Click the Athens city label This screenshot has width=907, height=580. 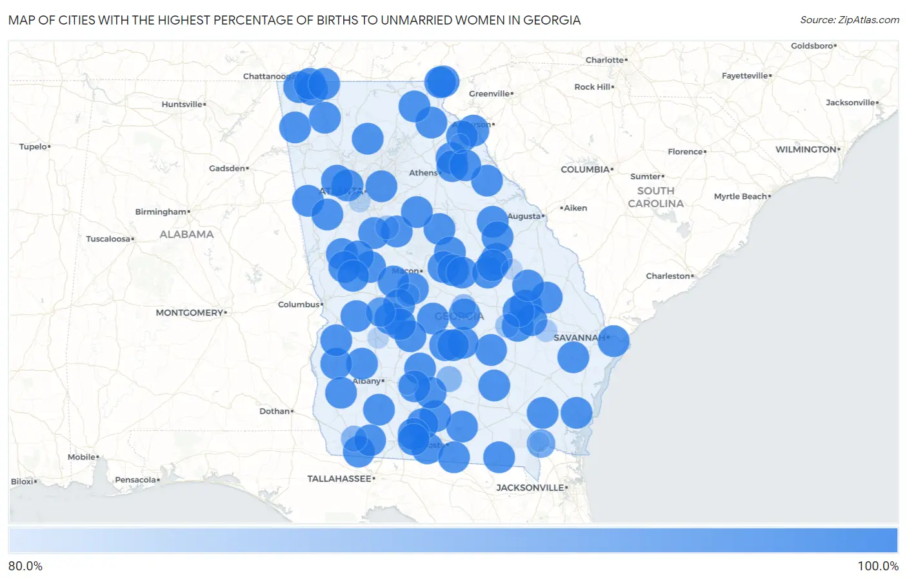click(x=423, y=172)
